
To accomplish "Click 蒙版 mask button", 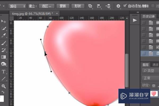I will tap(63, 6).
